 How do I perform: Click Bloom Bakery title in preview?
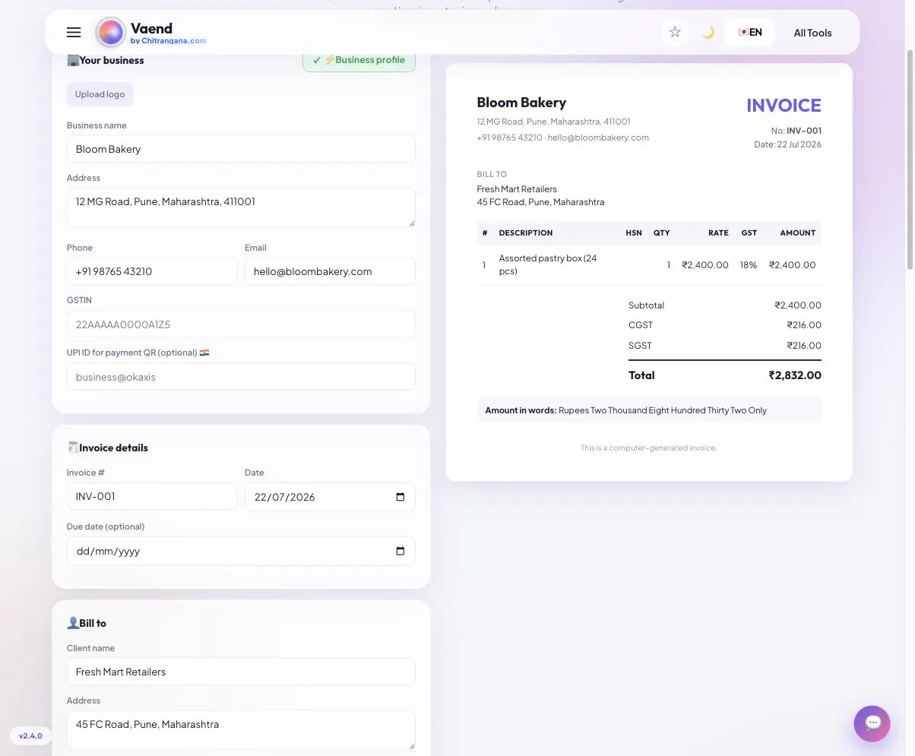(x=521, y=103)
